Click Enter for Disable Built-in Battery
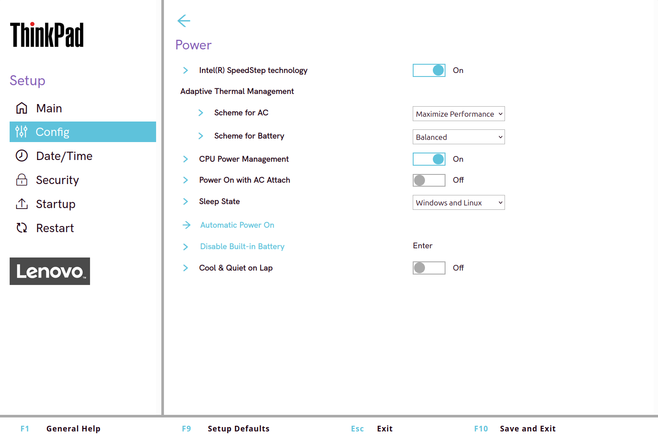658x438 pixels. pyautogui.click(x=422, y=246)
